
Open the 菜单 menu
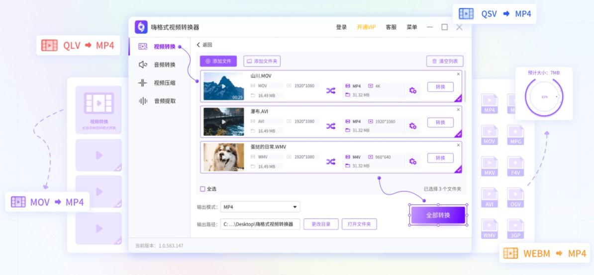point(412,27)
